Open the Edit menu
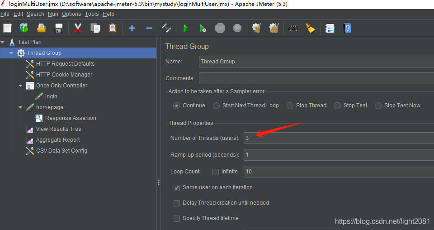This screenshot has width=434, height=230. [18, 14]
